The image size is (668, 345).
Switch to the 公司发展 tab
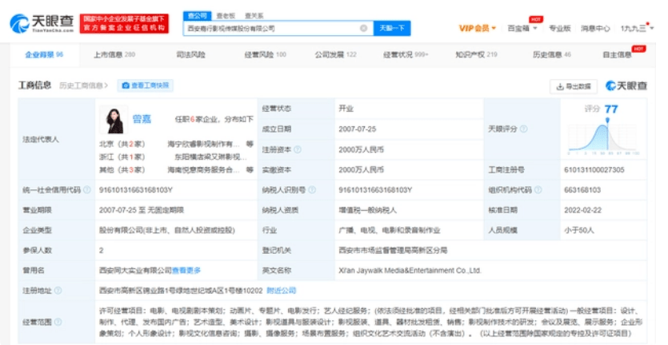click(x=335, y=54)
